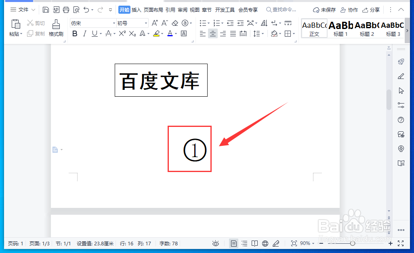Viewport: 414px width, 253px height.
Task: Clear formatting with eraser icon
Action: point(175,23)
